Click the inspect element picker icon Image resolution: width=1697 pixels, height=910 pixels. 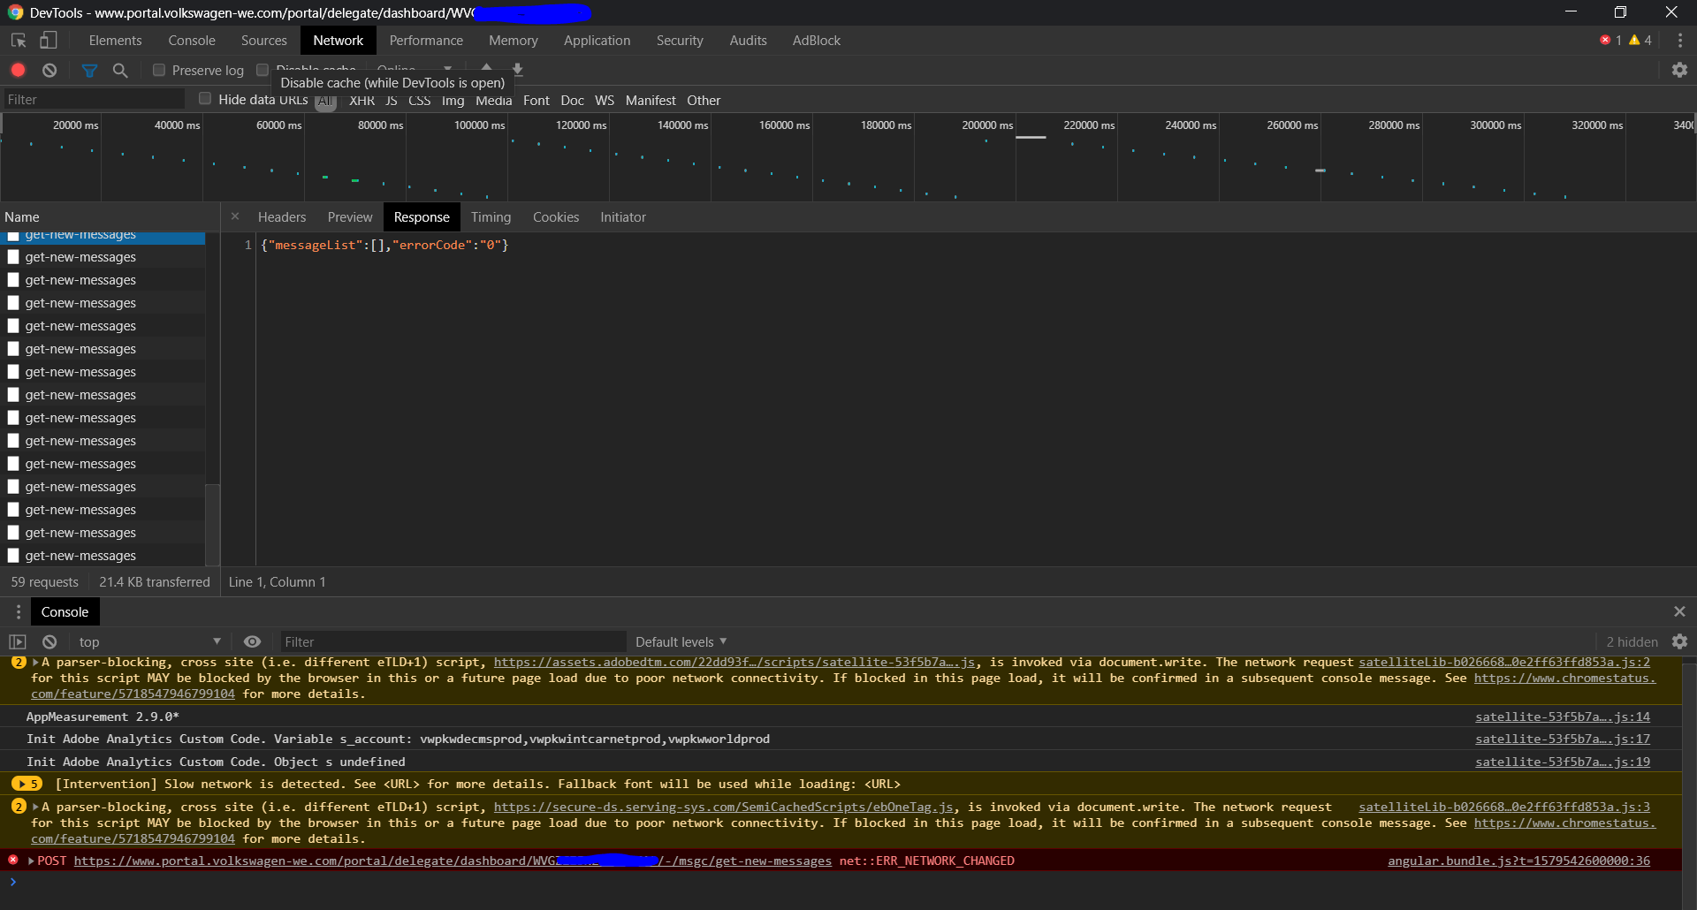click(19, 41)
